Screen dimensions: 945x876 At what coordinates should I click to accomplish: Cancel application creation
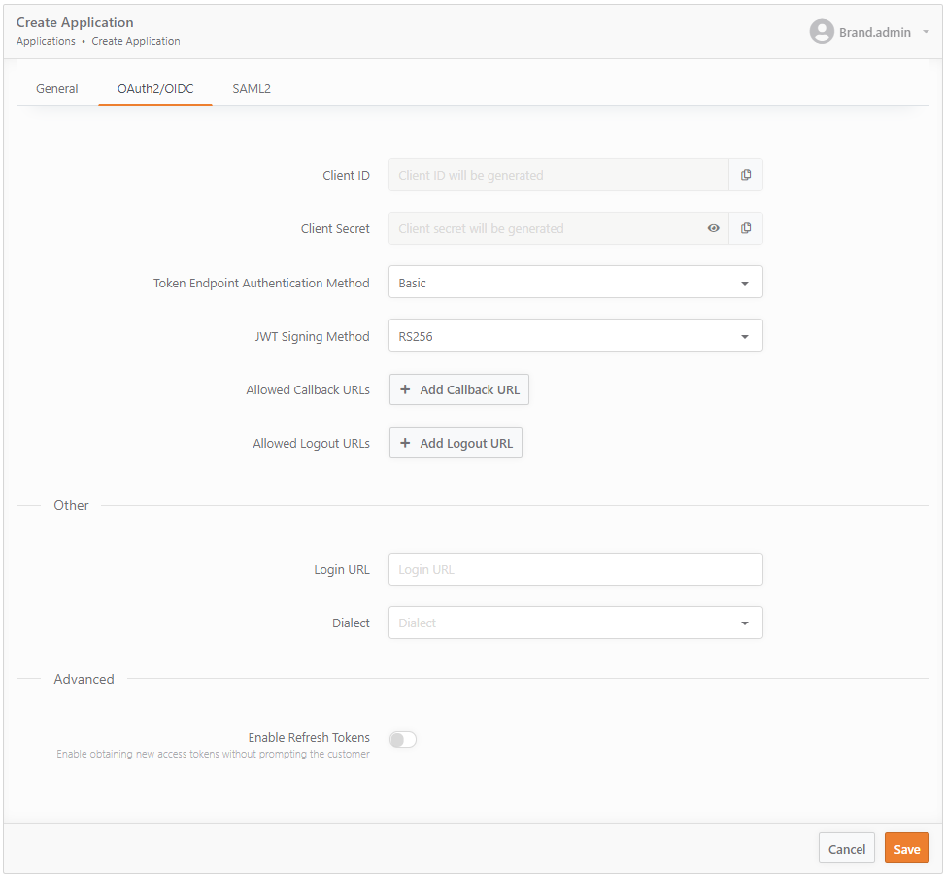coord(846,849)
